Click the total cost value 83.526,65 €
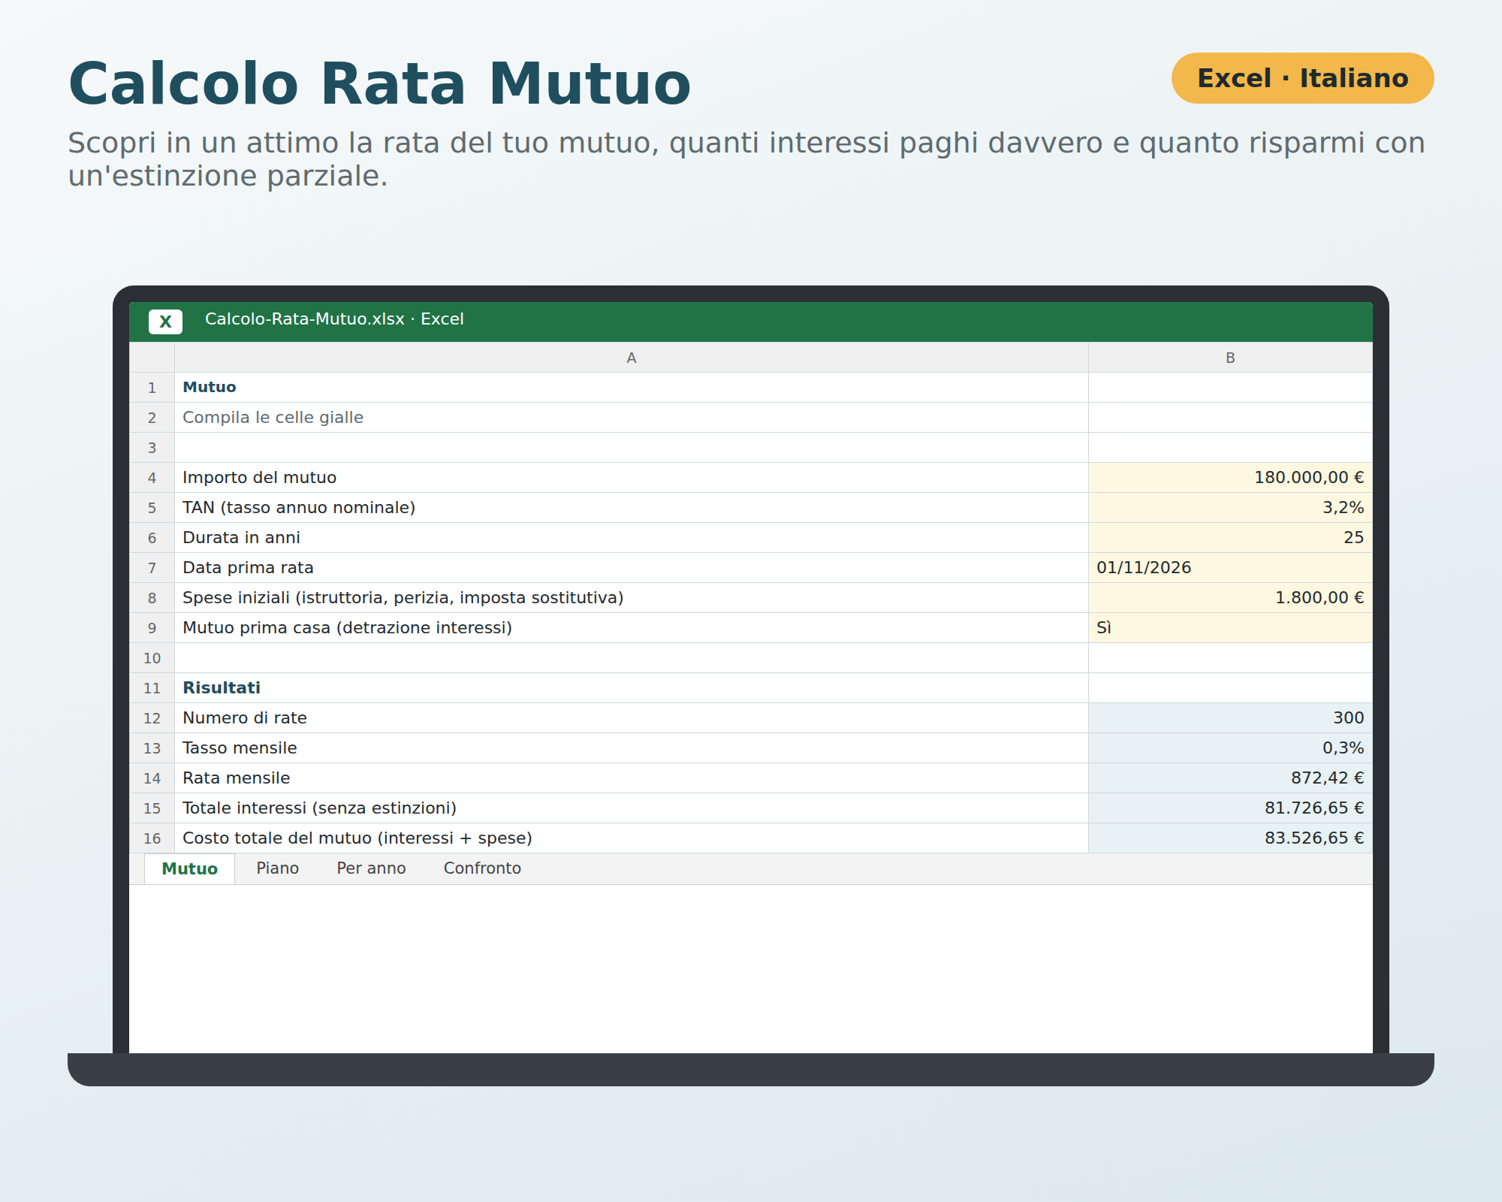 tap(1230, 838)
